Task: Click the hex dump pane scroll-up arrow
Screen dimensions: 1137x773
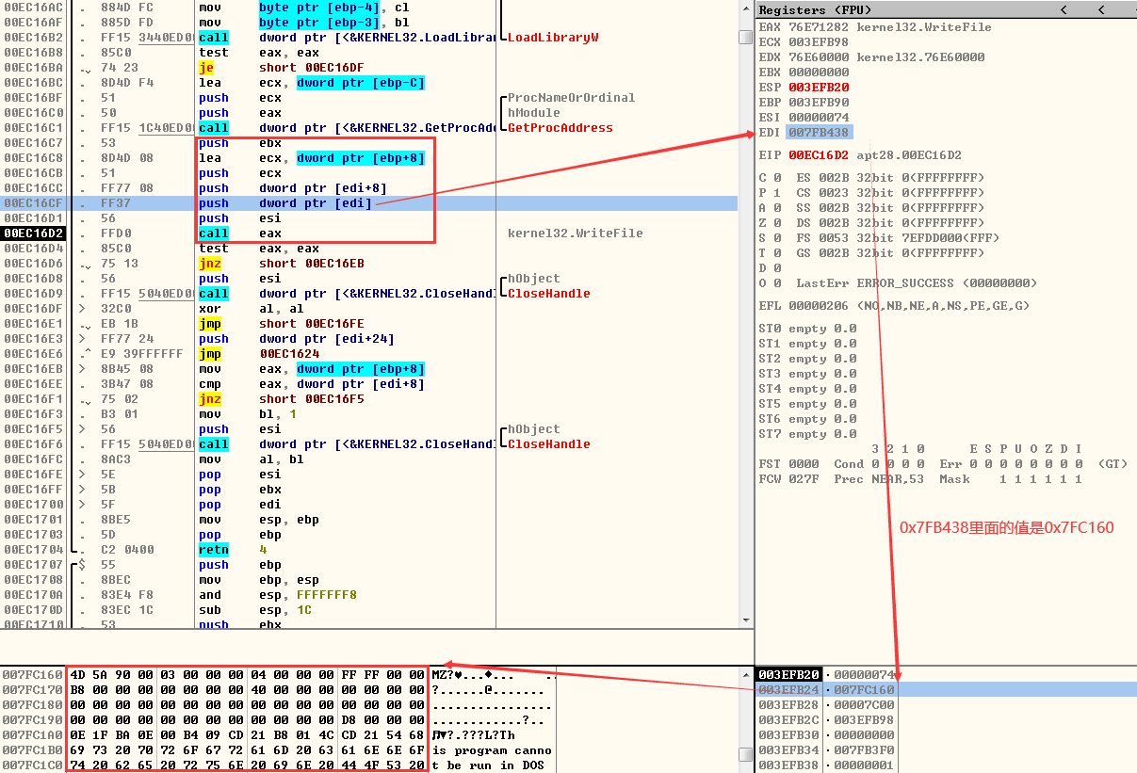Action: (x=746, y=675)
